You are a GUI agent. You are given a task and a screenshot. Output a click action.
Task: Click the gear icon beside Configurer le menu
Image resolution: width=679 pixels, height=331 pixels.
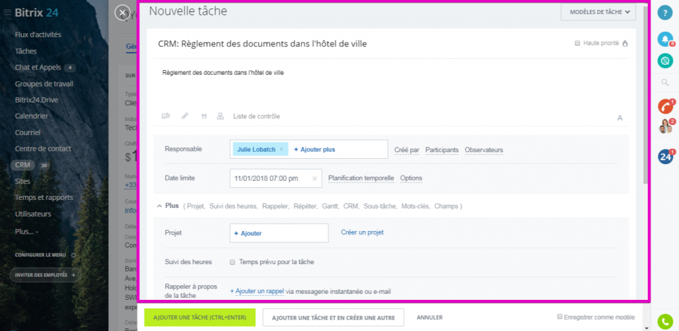(73, 255)
